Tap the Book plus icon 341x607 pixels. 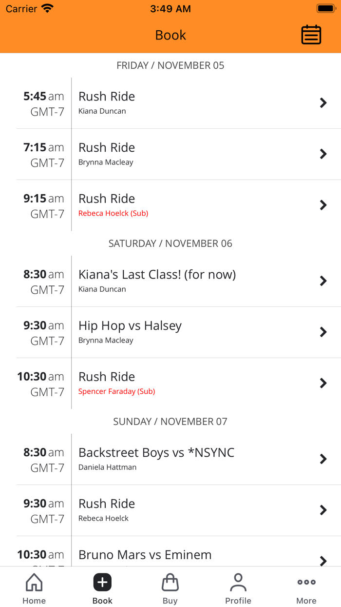click(x=102, y=582)
